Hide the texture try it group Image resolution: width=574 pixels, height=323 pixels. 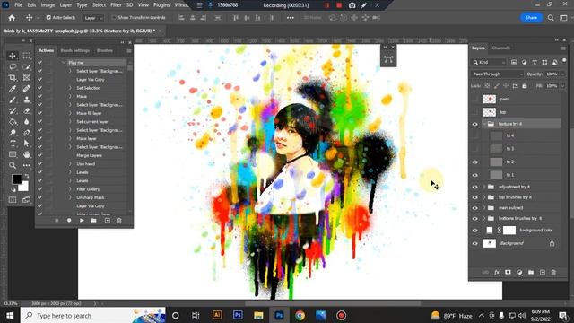474,124
